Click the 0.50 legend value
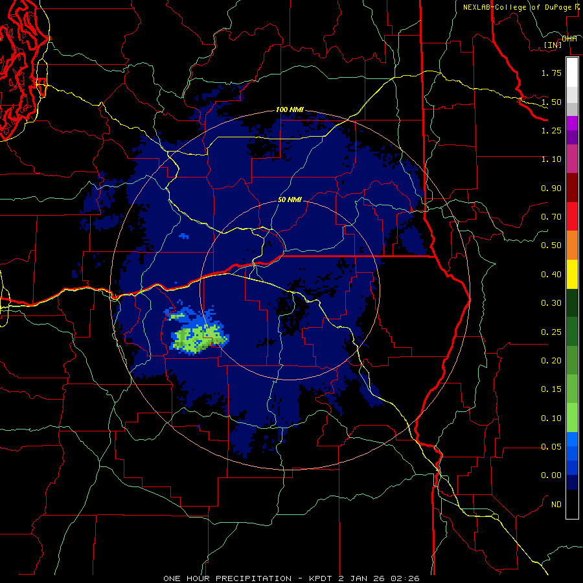 click(551, 246)
